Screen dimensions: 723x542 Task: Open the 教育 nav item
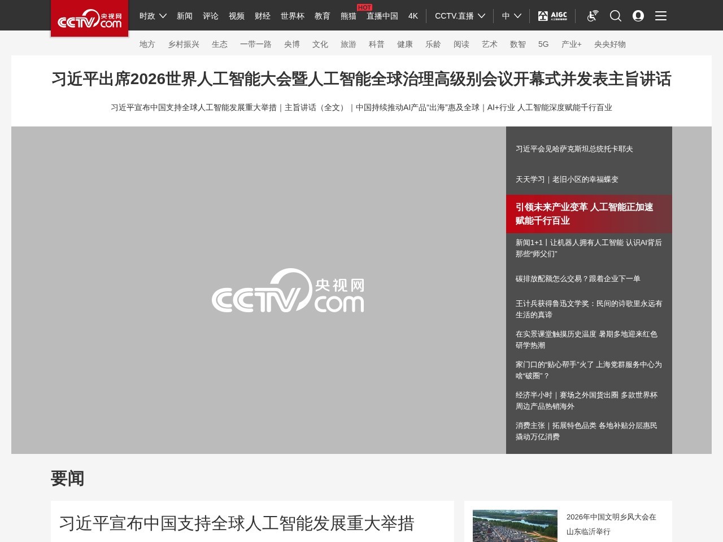(x=323, y=16)
